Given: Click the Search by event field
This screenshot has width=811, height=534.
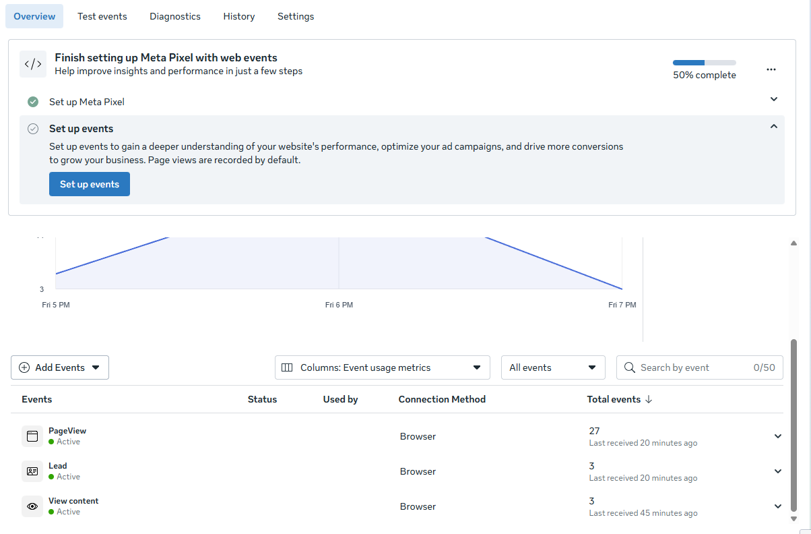Looking at the screenshot, I should coord(694,367).
